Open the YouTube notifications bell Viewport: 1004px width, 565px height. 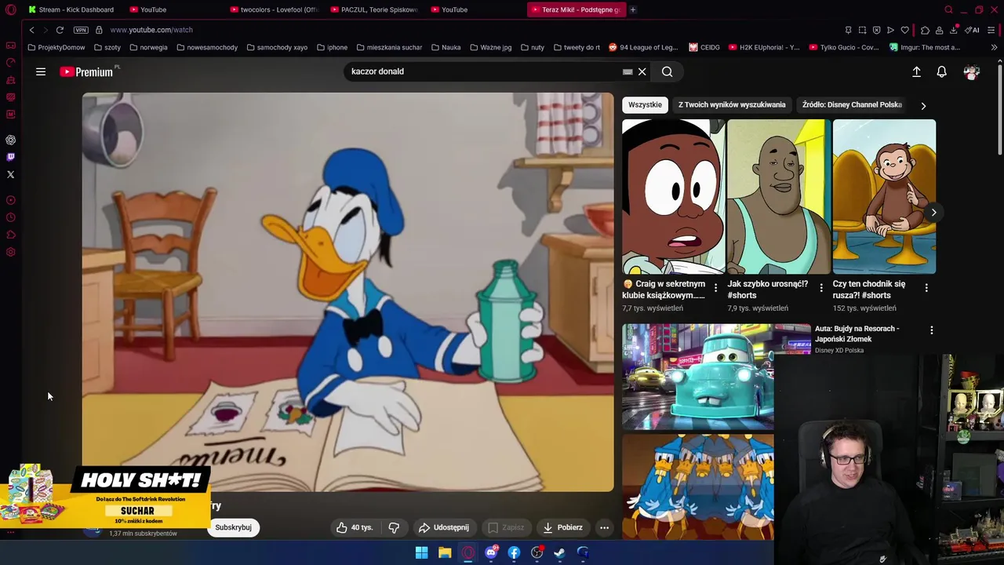tap(941, 71)
